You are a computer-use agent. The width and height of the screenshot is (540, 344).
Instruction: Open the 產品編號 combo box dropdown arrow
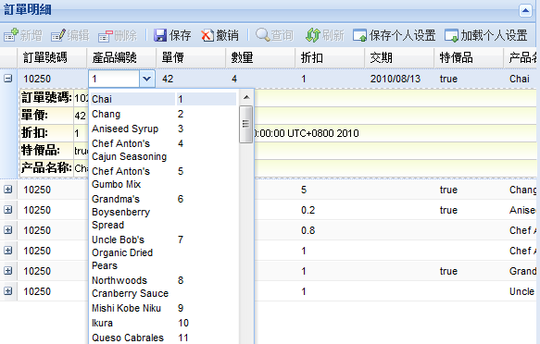click(x=147, y=79)
